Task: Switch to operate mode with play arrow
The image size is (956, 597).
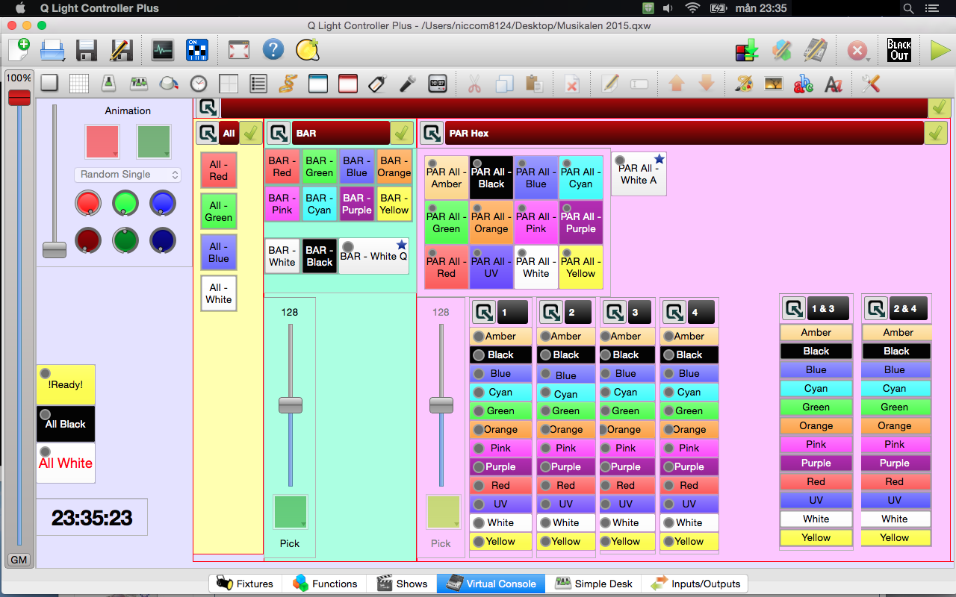Action: coord(940,50)
